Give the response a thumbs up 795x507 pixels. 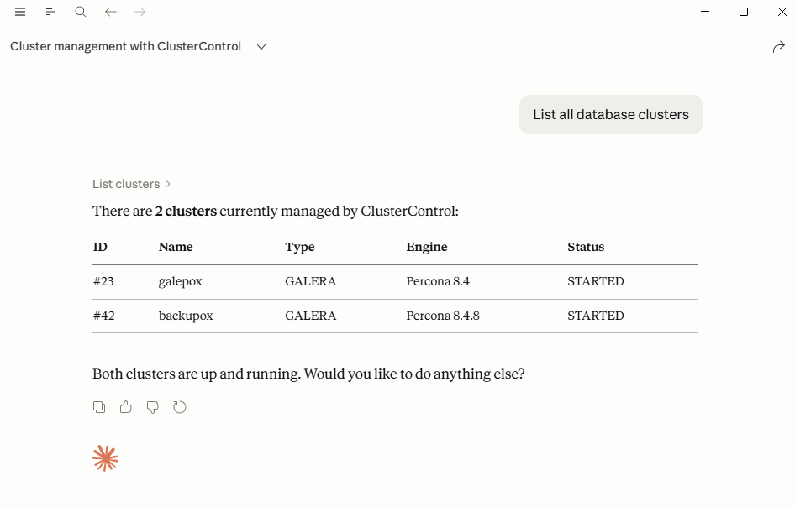(126, 407)
